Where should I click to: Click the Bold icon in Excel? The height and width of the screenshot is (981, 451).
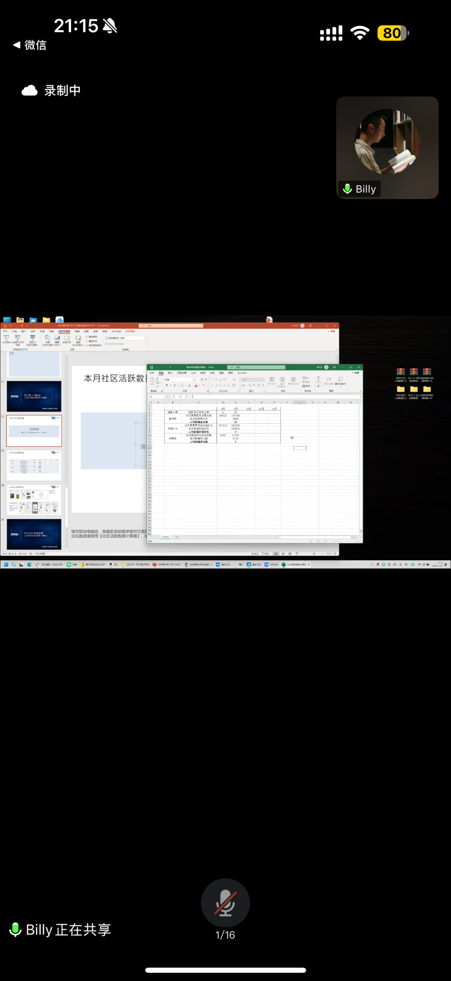click(166, 385)
